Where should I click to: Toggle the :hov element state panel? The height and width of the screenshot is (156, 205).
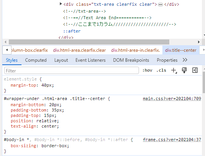pyautogui.click(x=147, y=71)
